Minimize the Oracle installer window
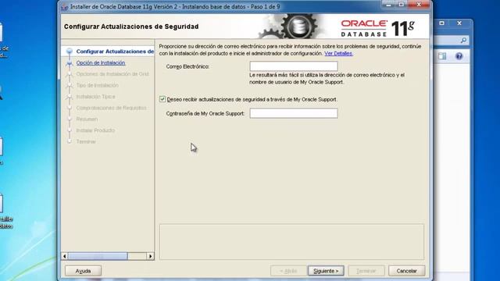 pos(388,5)
